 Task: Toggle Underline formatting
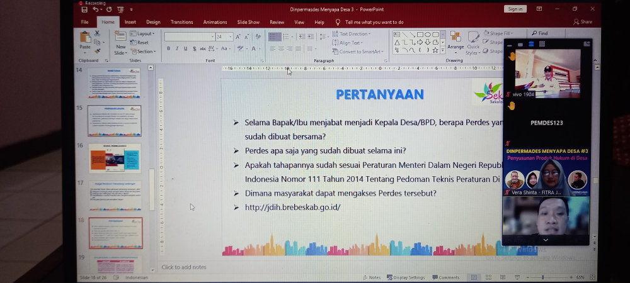(x=186, y=48)
